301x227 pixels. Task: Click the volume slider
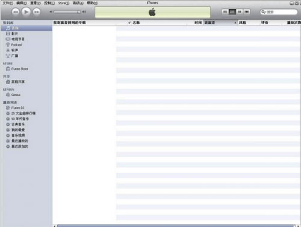[67, 12]
